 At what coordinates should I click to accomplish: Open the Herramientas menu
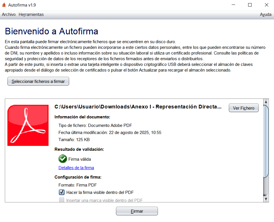31,14
